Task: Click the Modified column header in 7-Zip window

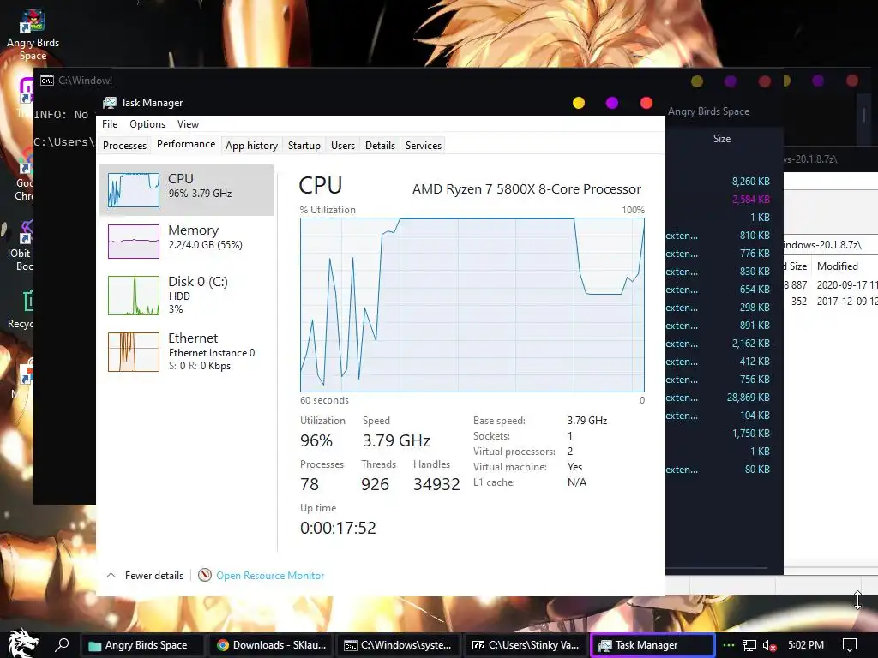Action: [837, 266]
